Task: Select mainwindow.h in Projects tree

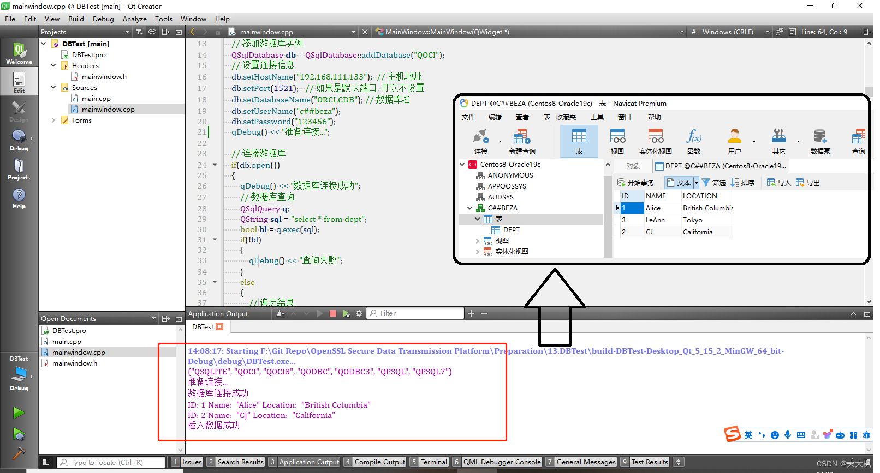Action: pyautogui.click(x=104, y=76)
